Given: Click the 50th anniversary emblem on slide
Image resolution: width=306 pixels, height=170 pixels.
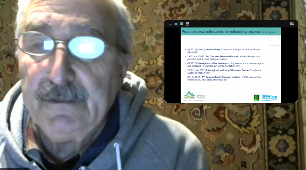Looking at the screenshot, I should tap(275, 98).
